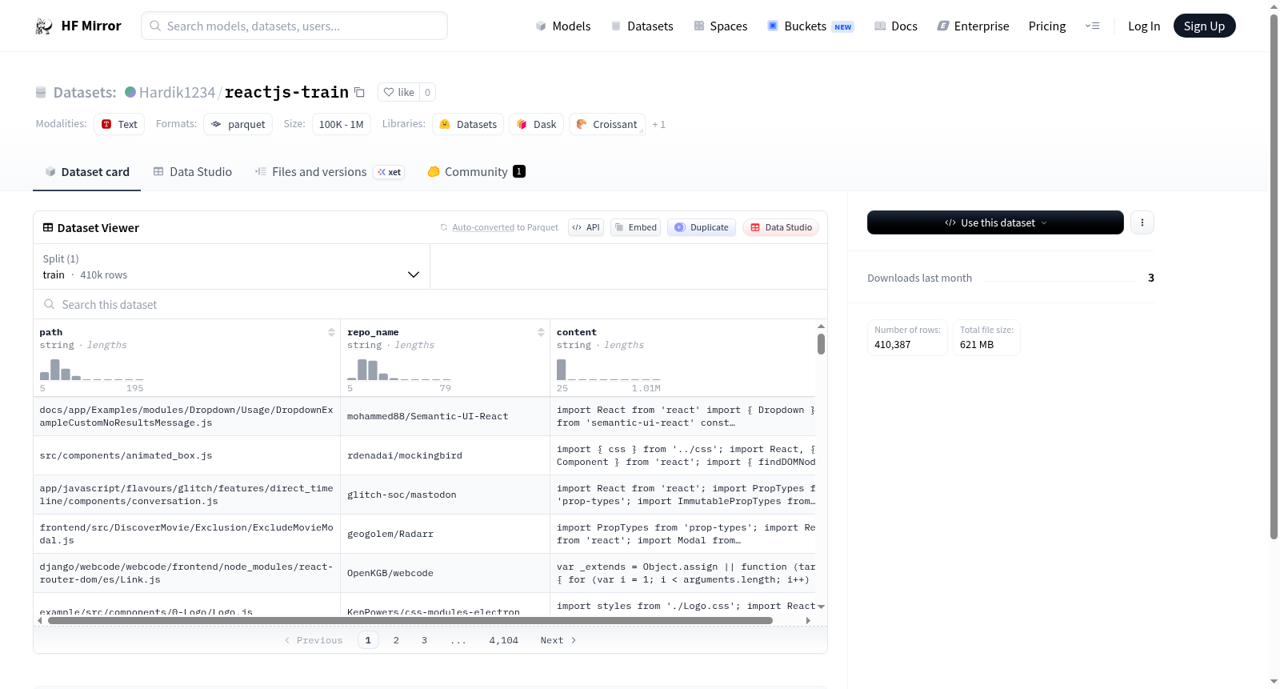Viewport: 1280px width, 689px height.
Task: Focus the top search models field
Action: click(x=294, y=26)
